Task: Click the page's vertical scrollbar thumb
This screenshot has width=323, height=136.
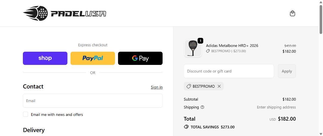Action: 321,19
